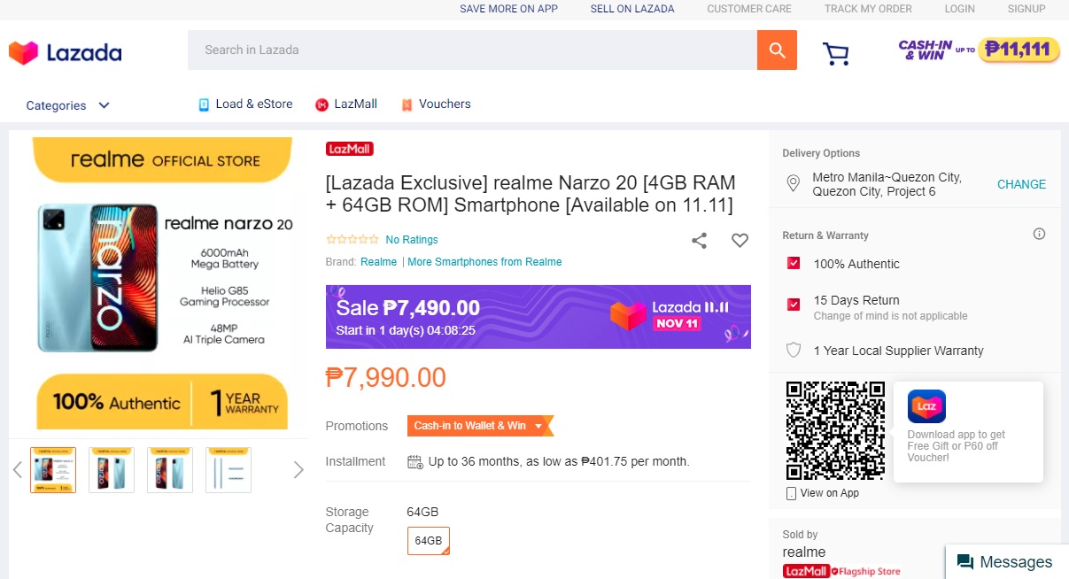1069x579 pixels.
Task: Show previous product thumbnails arrow
Action: click(x=18, y=469)
